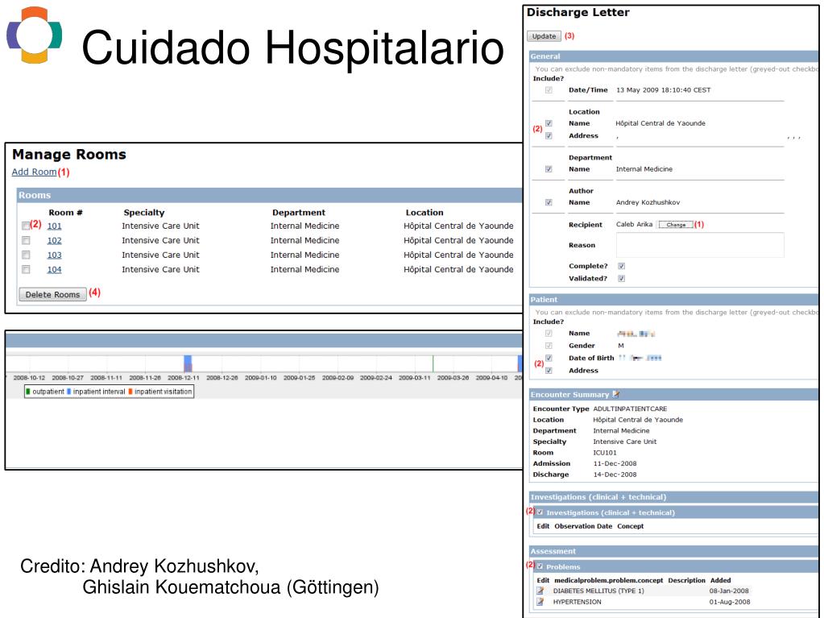824x618 pixels.
Task: Toggle include patient Address checkbox
Action: click(549, 371)
